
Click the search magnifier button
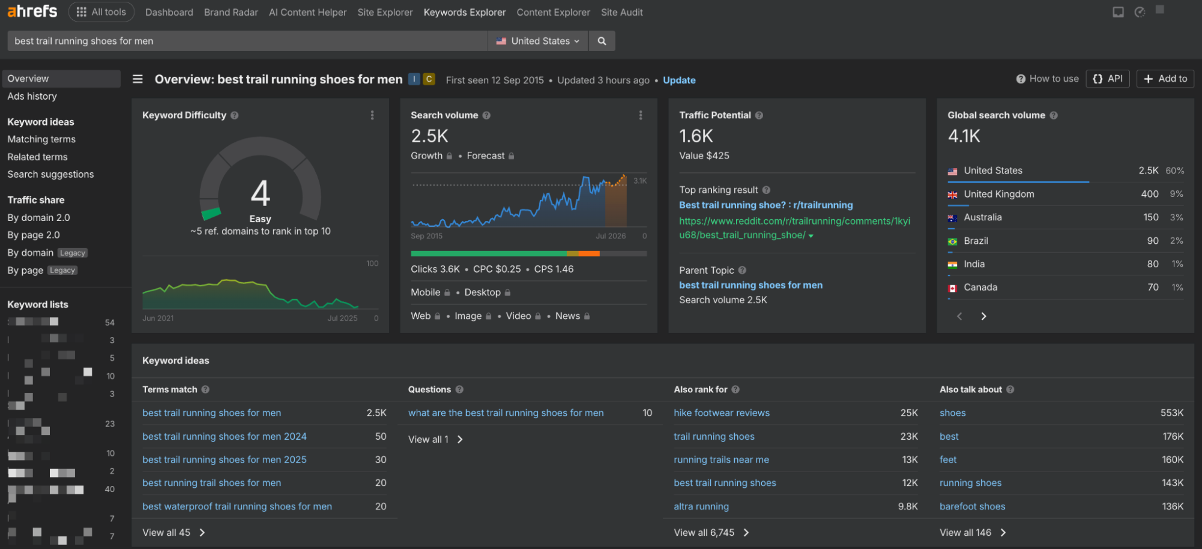click(602, 41)
